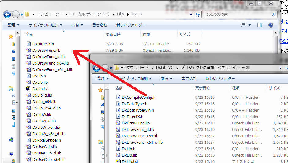Select DxLibW_x64_d.lib in DxLib window
This screenshot has height=163, width=288.
pos(48,134)
